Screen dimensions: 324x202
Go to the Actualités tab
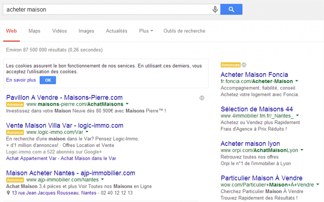click(x=116, y=31)
